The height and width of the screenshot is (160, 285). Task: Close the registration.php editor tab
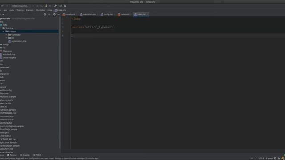click(98, 14)
